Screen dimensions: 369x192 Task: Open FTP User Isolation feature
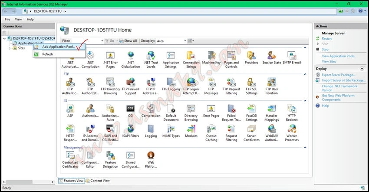point(272,86)
